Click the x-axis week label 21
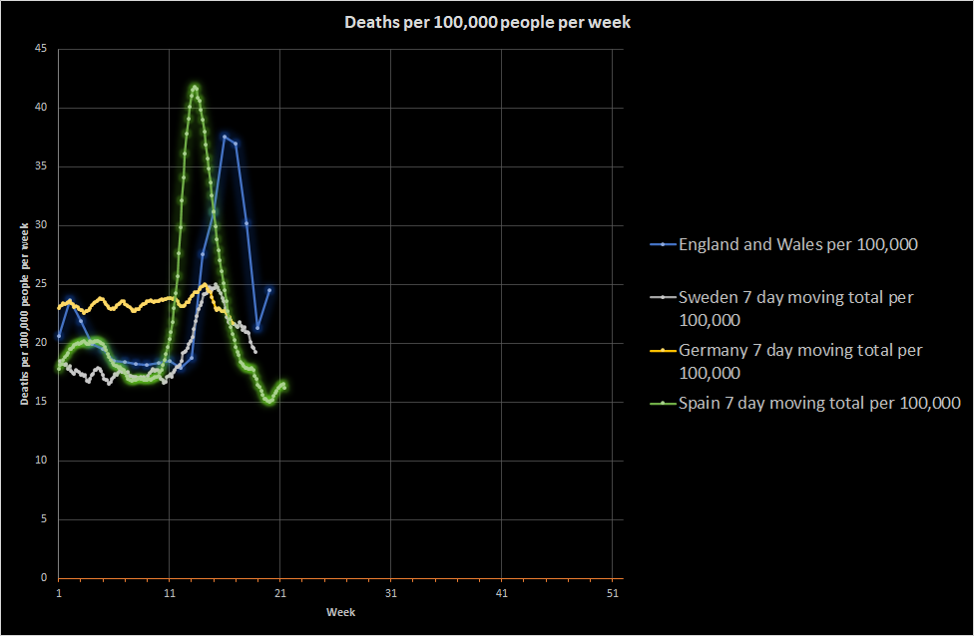The width and height of the screenshot is (974, 636). pos(280,594)
